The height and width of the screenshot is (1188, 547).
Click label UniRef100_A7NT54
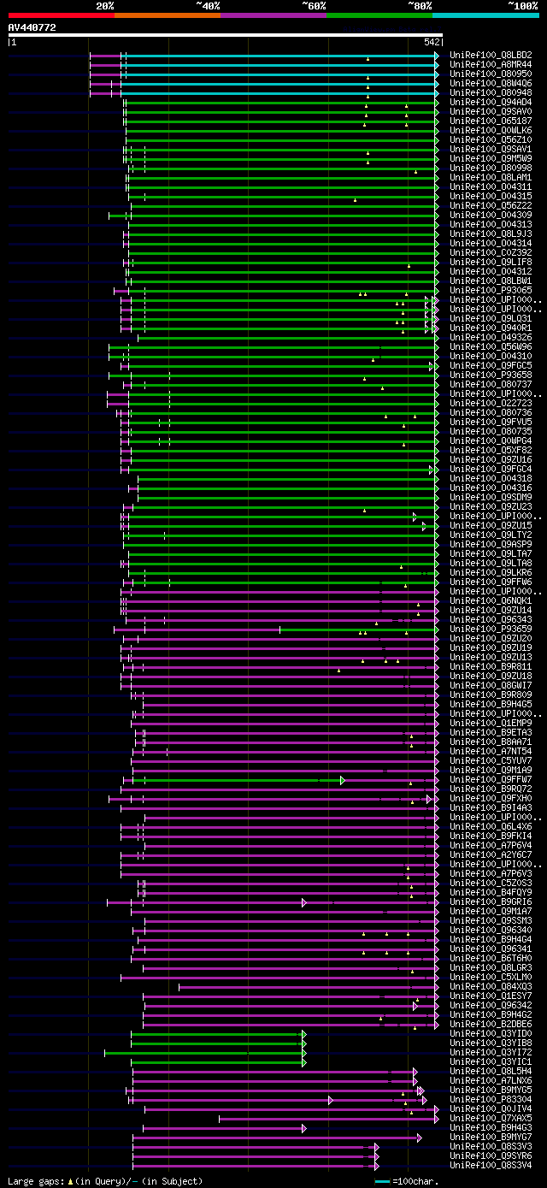coord(491,752)
